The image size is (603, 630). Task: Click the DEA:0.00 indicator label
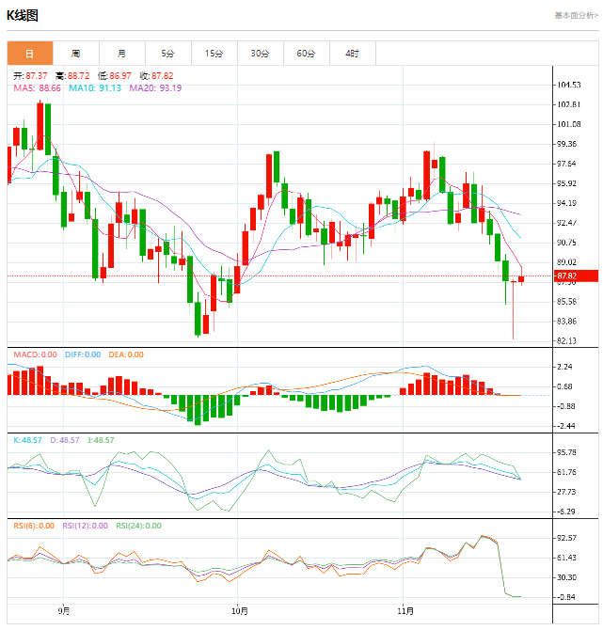[126, 354]
